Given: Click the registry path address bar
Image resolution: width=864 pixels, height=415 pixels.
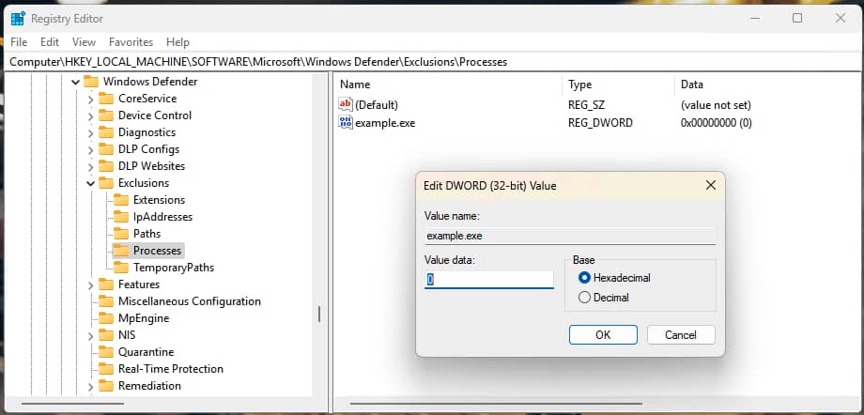Looking at the screenshot, I should (431, 62).
